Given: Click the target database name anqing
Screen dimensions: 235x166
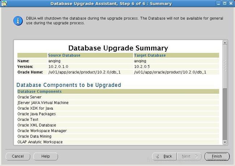Looking at the screenshot, I should click(x=140, y=61).
